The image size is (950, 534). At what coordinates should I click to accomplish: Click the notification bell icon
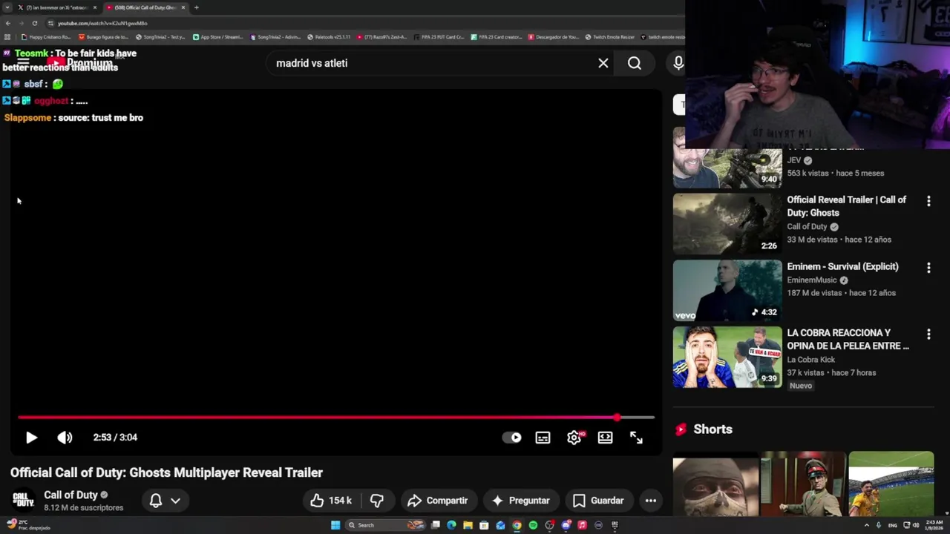pyautogui.click(x=156, y=501)
